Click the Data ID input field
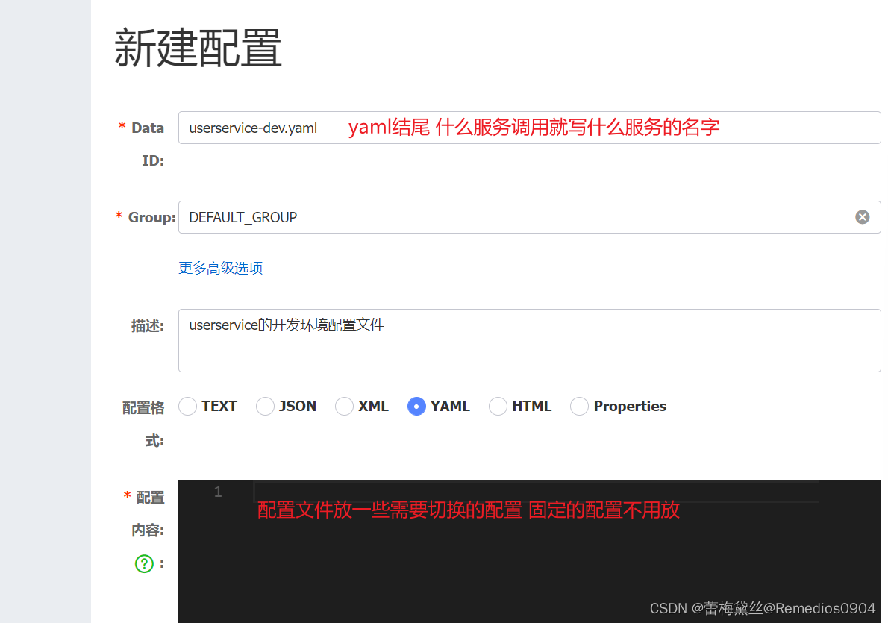 (x=528, y=128)
